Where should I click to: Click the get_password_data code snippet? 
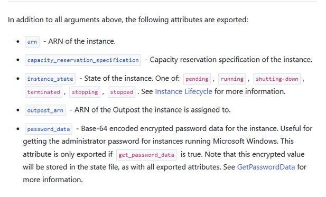(x=146, y=155)
